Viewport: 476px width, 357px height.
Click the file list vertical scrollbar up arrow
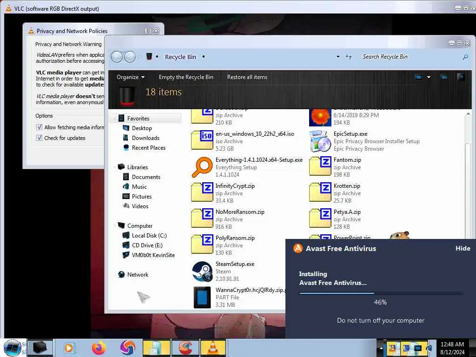click(x=468, y=114)
